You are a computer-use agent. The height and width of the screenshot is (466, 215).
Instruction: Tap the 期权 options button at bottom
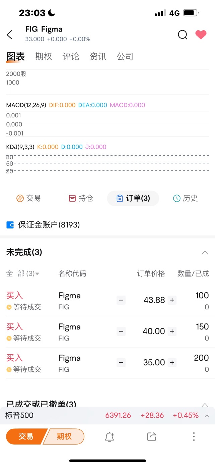64,436
